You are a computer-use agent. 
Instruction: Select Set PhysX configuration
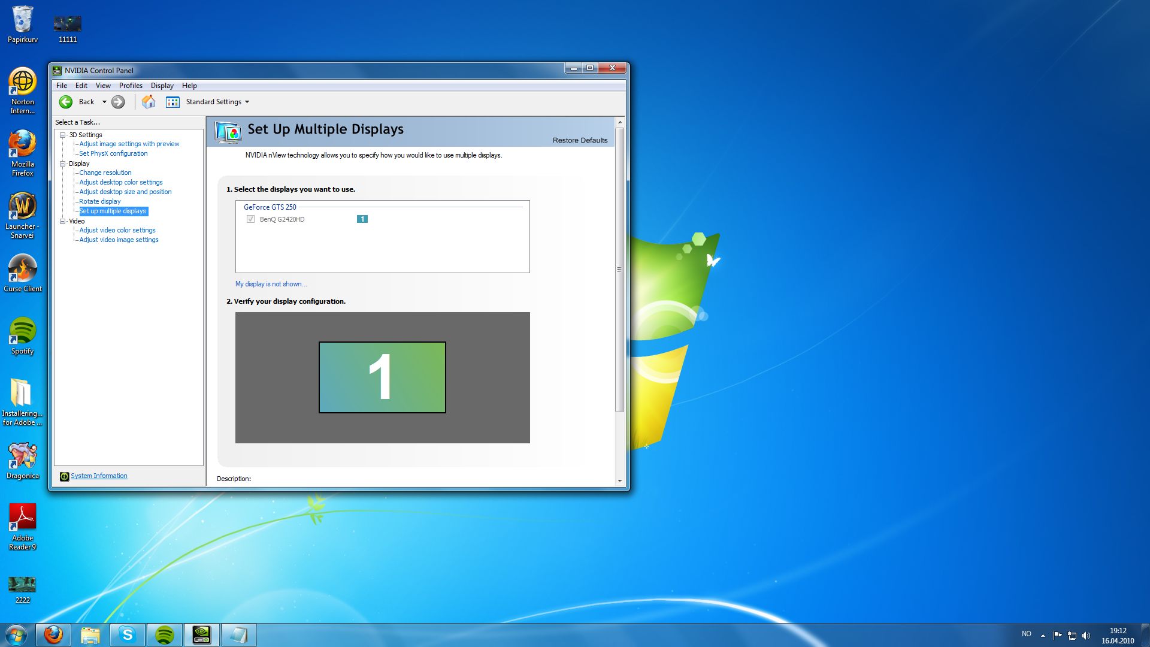[113, 153]
